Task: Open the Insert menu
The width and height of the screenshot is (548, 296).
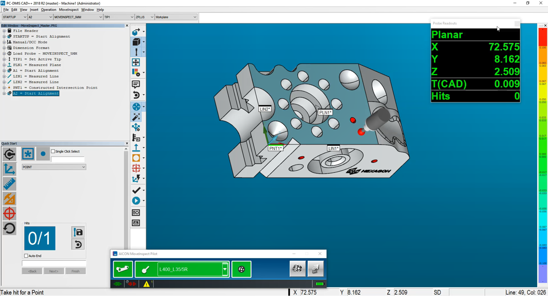Action: pos(34,10)
